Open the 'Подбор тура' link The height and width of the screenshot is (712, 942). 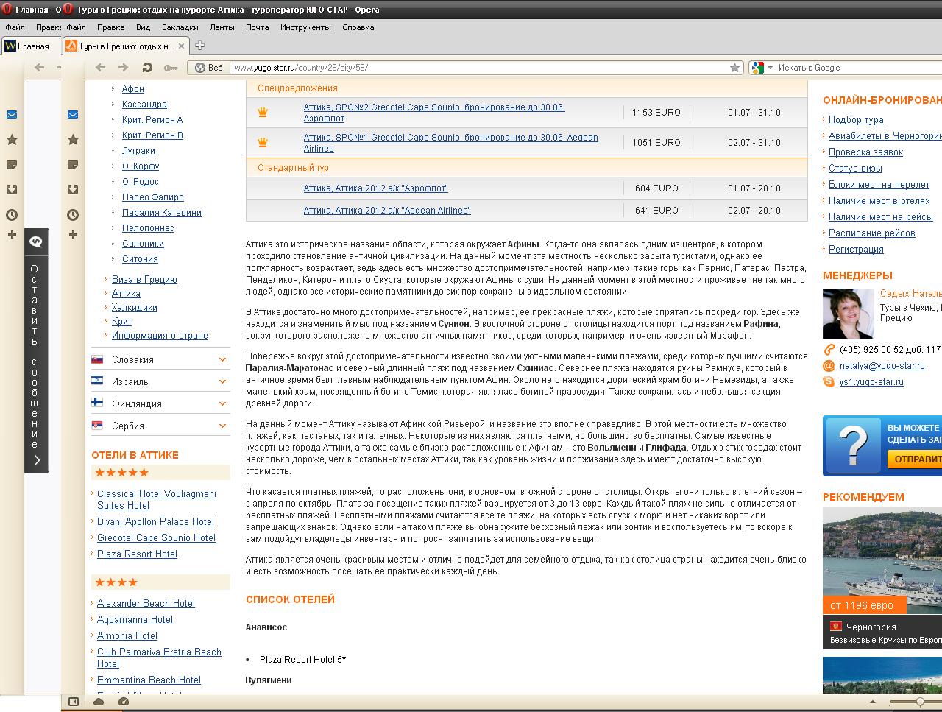pyautogui.click(x=856, y=120)
